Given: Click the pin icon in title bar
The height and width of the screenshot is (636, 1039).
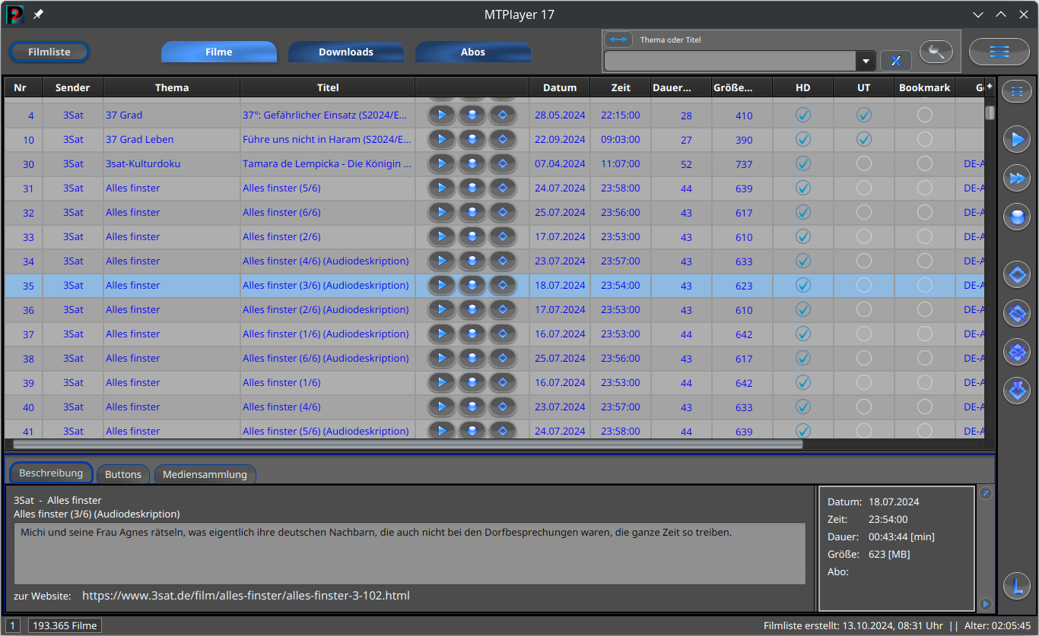Looking at the screenshot, I should pyautogui.click(x=38, y=14).
